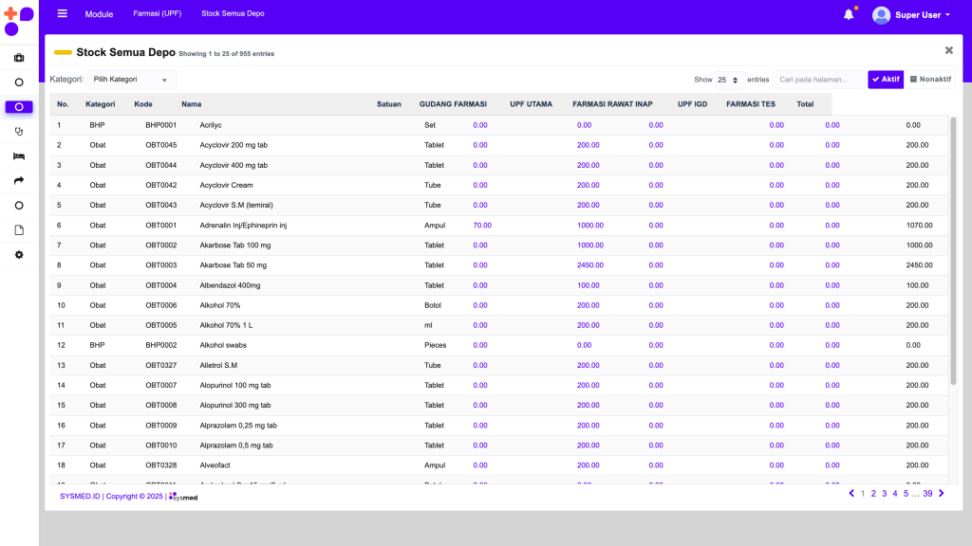Image resolution: width=972 pixels, height=546 pixels.
Task: Go to page 3 in pagination
Action: (884, 494)
